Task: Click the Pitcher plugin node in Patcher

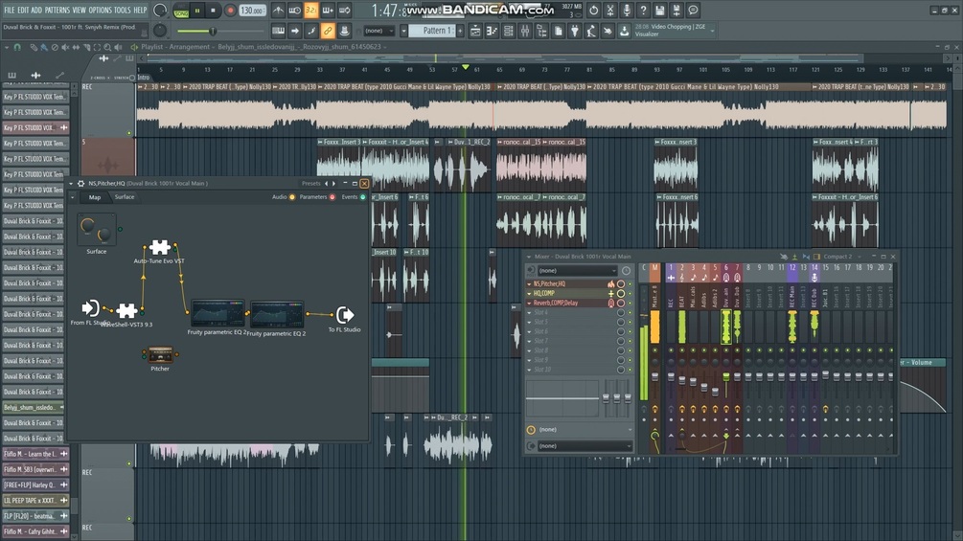Action: [x=160, y=354]
